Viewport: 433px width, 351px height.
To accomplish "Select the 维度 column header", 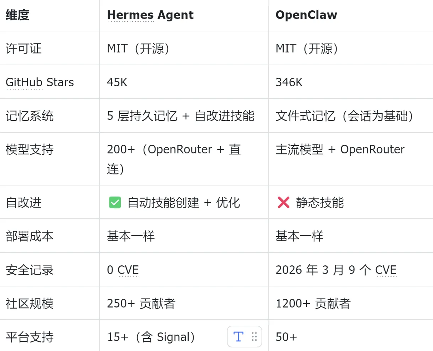I will coord(18,15).
